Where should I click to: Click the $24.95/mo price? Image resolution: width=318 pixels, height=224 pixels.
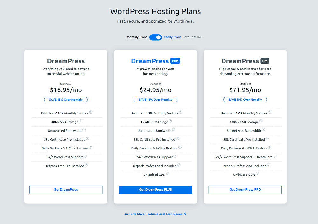(156, 90)
